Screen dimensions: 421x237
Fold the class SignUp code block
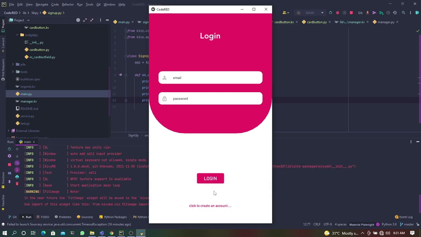tap(126, 56)
